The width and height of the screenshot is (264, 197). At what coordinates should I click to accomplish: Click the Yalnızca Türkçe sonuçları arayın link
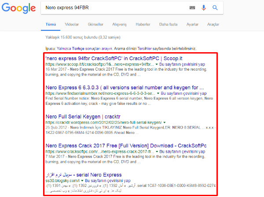84,49
